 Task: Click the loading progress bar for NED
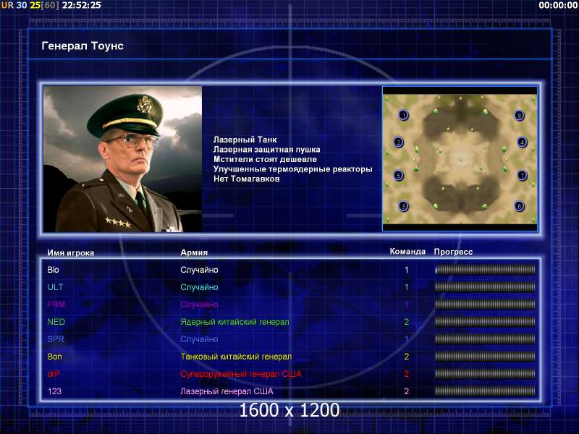[485, 322]
